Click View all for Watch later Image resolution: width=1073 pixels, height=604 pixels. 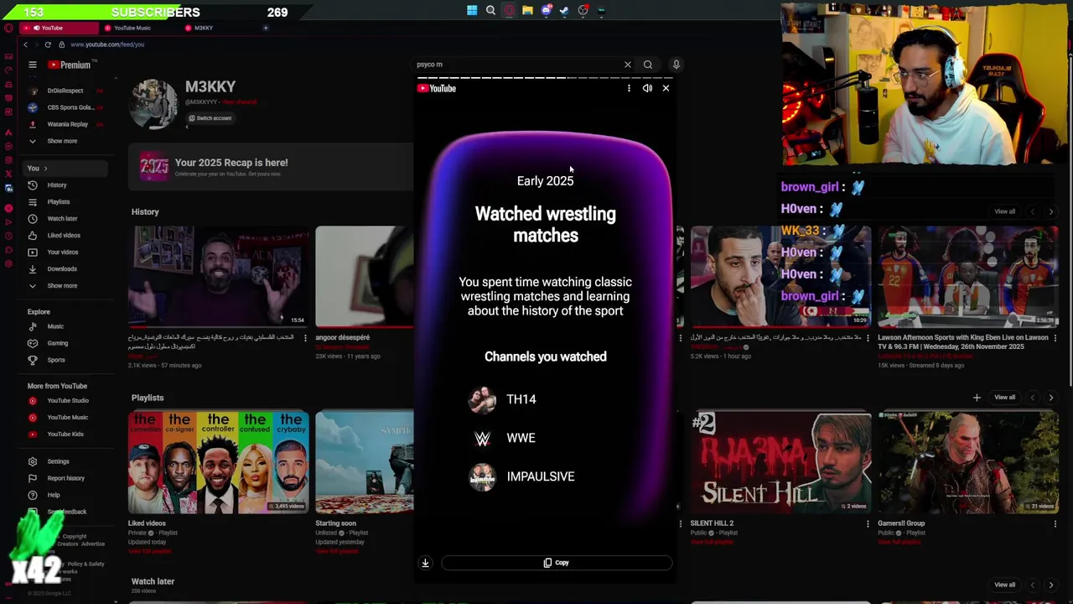(x=1004, y=585)
